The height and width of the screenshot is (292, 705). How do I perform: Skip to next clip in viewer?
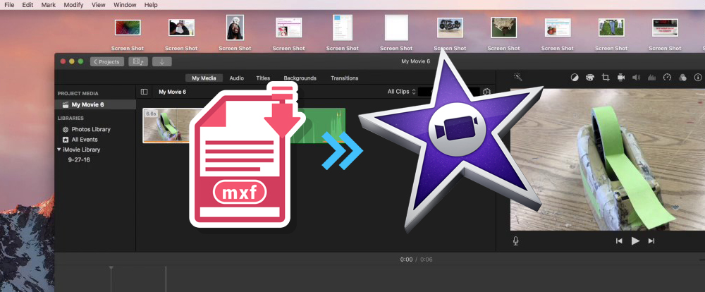point(651,241)
